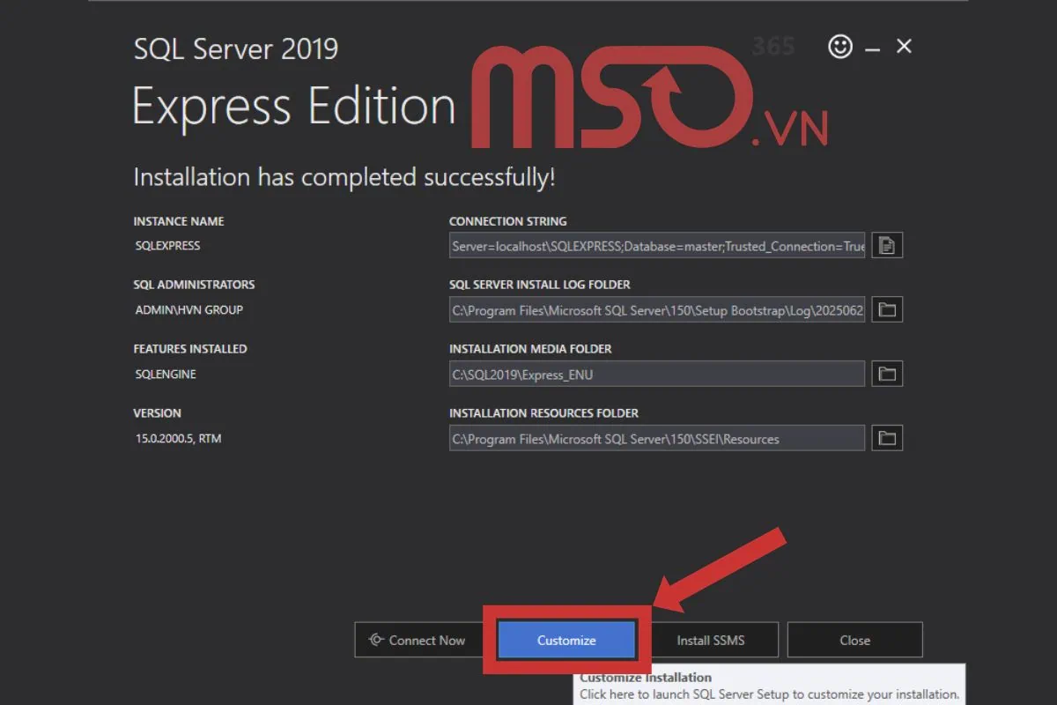Click the SQLEXPRESS instance name label
The image size is (1057, 705).
167,245
